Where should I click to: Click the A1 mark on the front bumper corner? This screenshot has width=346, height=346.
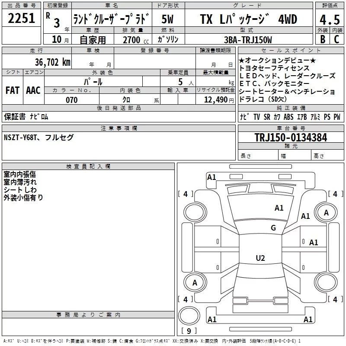(x=211, y=177)
